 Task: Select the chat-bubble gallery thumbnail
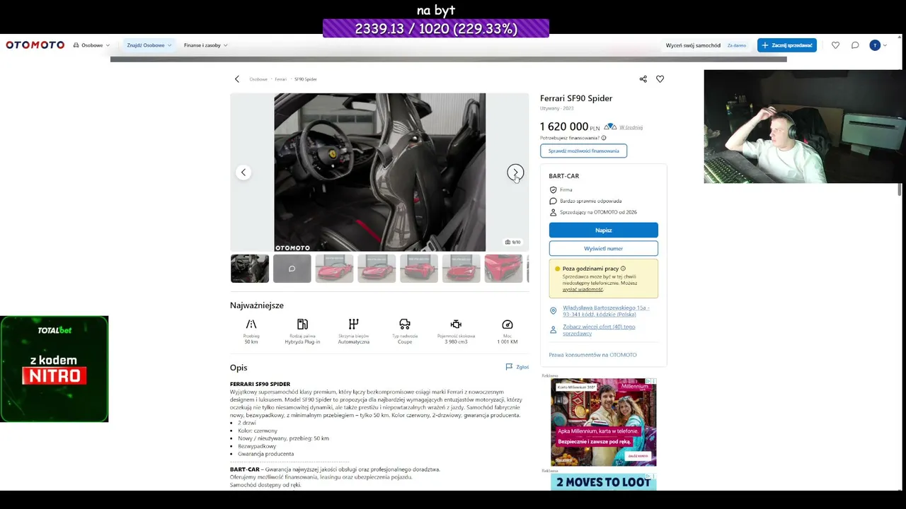292,269
